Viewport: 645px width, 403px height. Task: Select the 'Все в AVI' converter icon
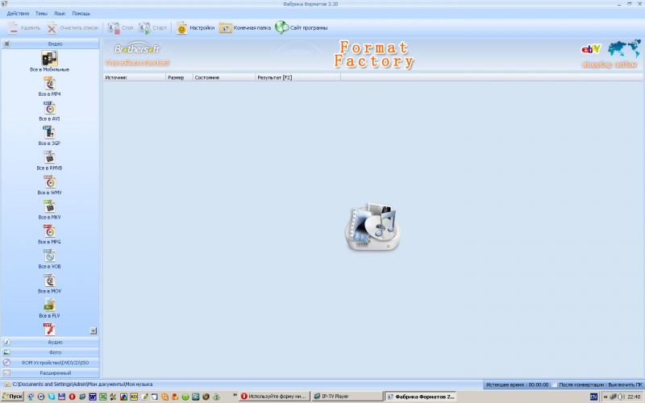click(50, 108)
